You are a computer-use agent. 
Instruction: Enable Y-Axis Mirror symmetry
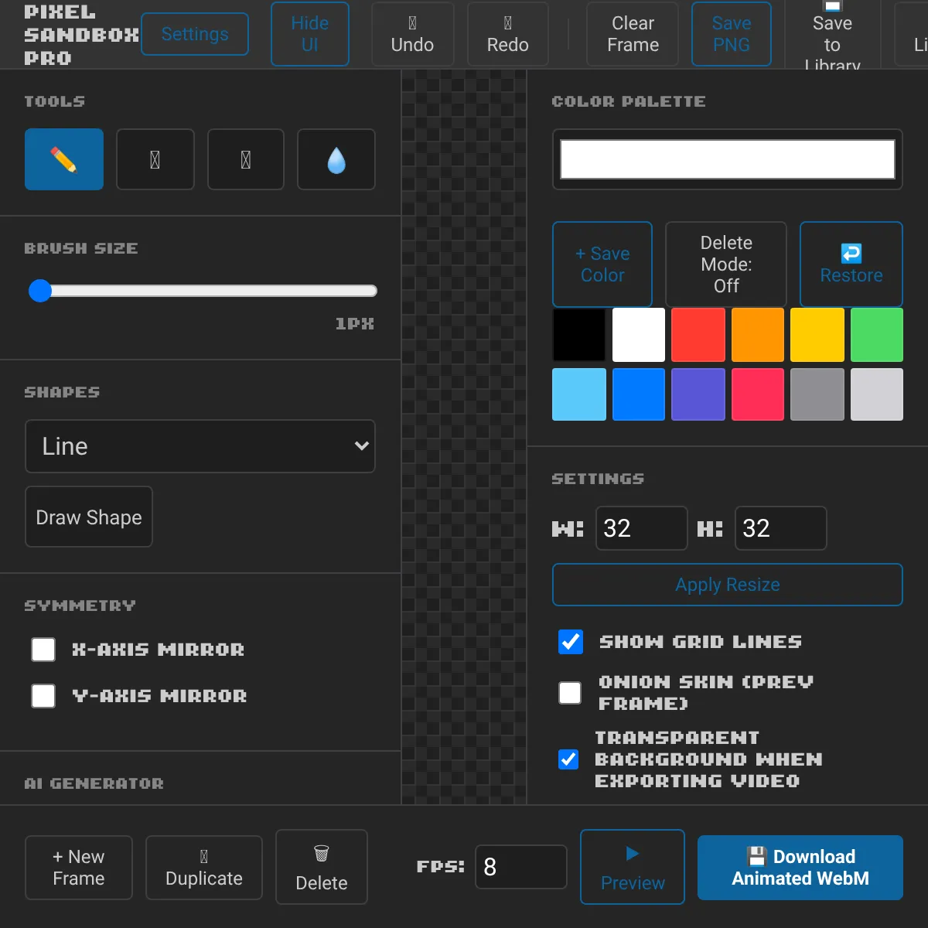click(x=43, y=696)
